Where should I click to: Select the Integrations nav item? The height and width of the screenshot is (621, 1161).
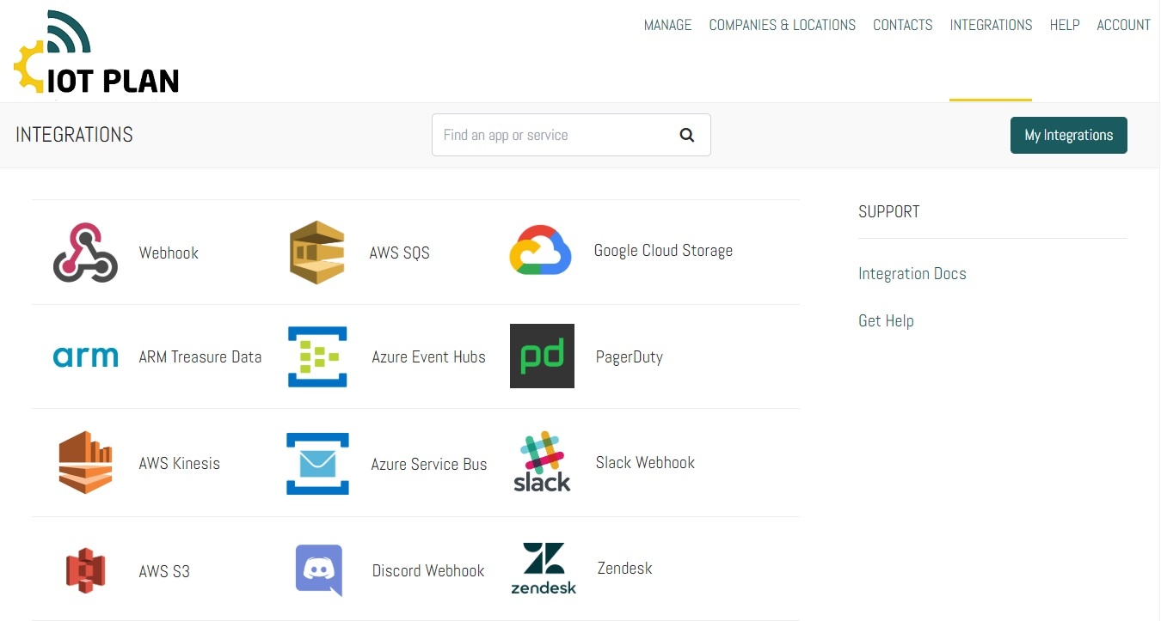(x=991, y=25)
